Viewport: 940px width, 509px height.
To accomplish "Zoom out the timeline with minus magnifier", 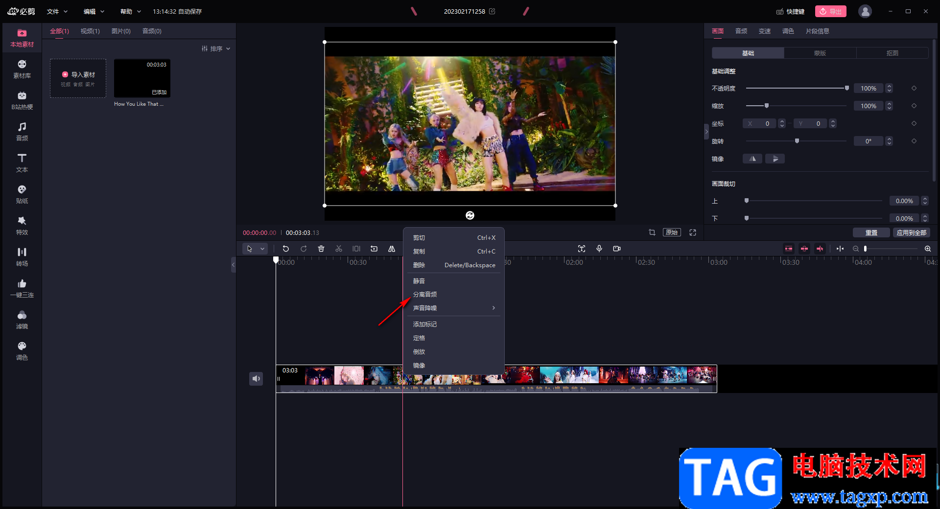I will pyautogui.click(x=856, y=249).
